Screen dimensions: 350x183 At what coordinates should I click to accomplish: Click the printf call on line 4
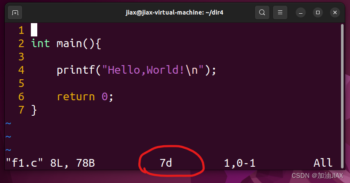[136, 70]
